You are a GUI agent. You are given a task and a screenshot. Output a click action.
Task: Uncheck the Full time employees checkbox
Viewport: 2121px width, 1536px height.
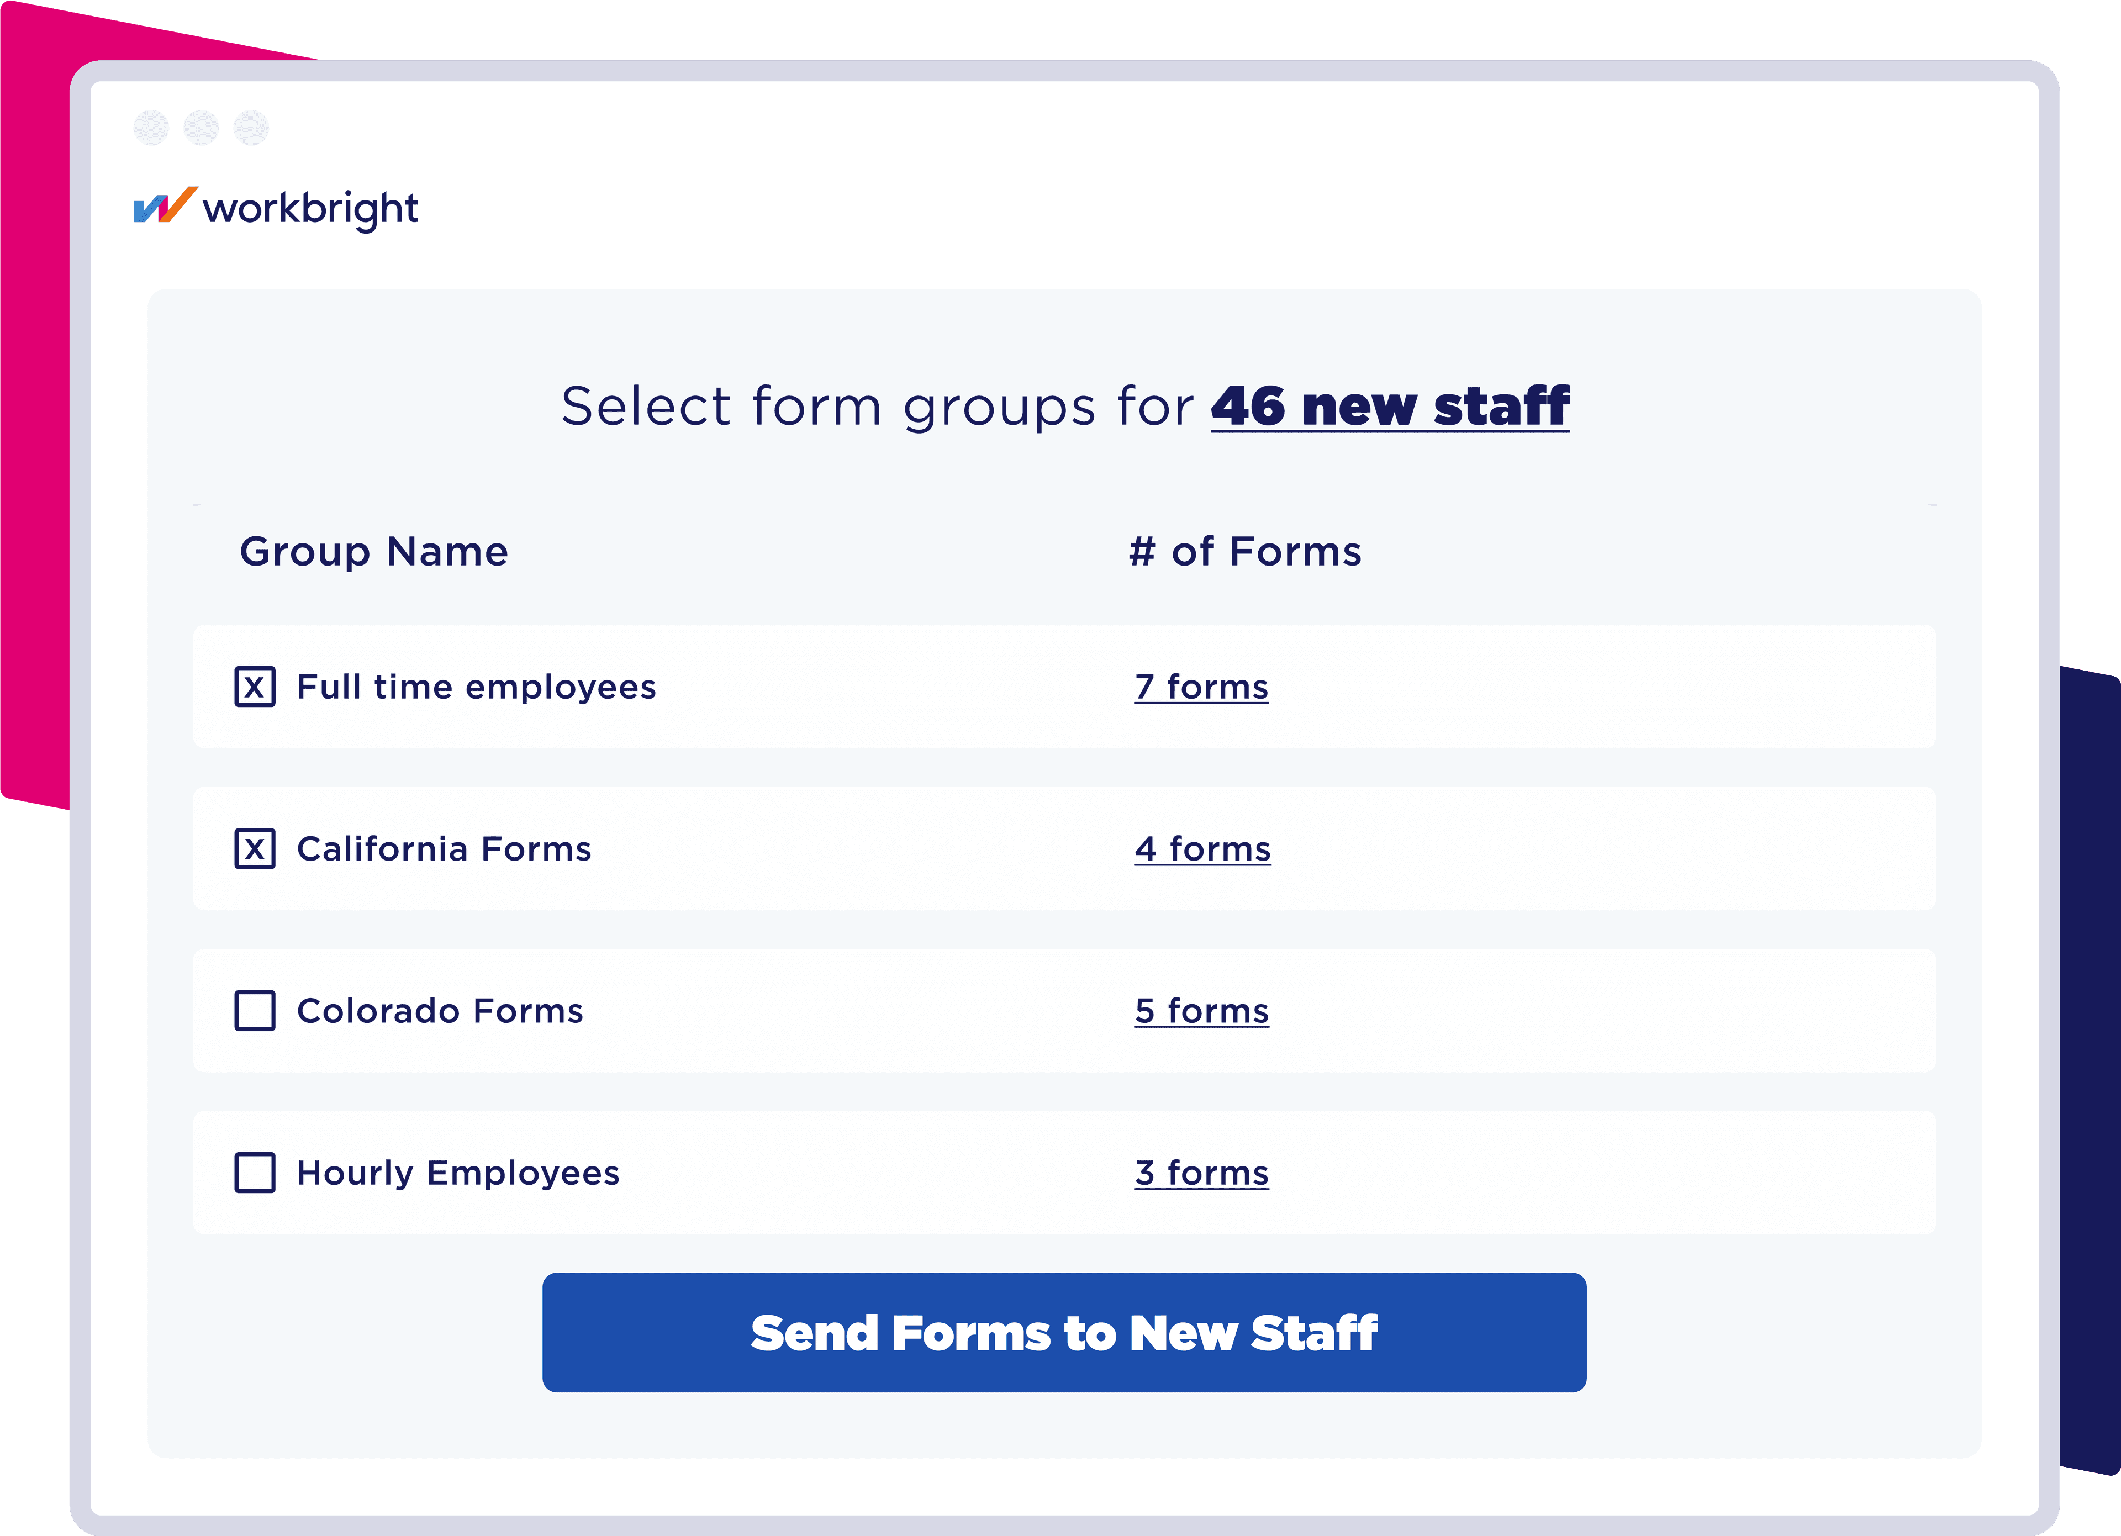coord(255,686)
